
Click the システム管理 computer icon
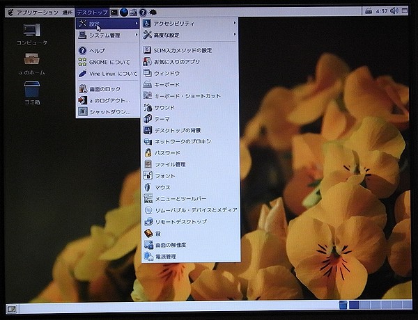[x=82, y=35]
